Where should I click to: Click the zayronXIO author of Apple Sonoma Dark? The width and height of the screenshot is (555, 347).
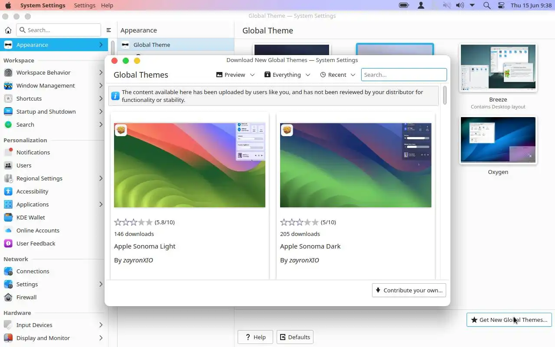click(304, 260)
